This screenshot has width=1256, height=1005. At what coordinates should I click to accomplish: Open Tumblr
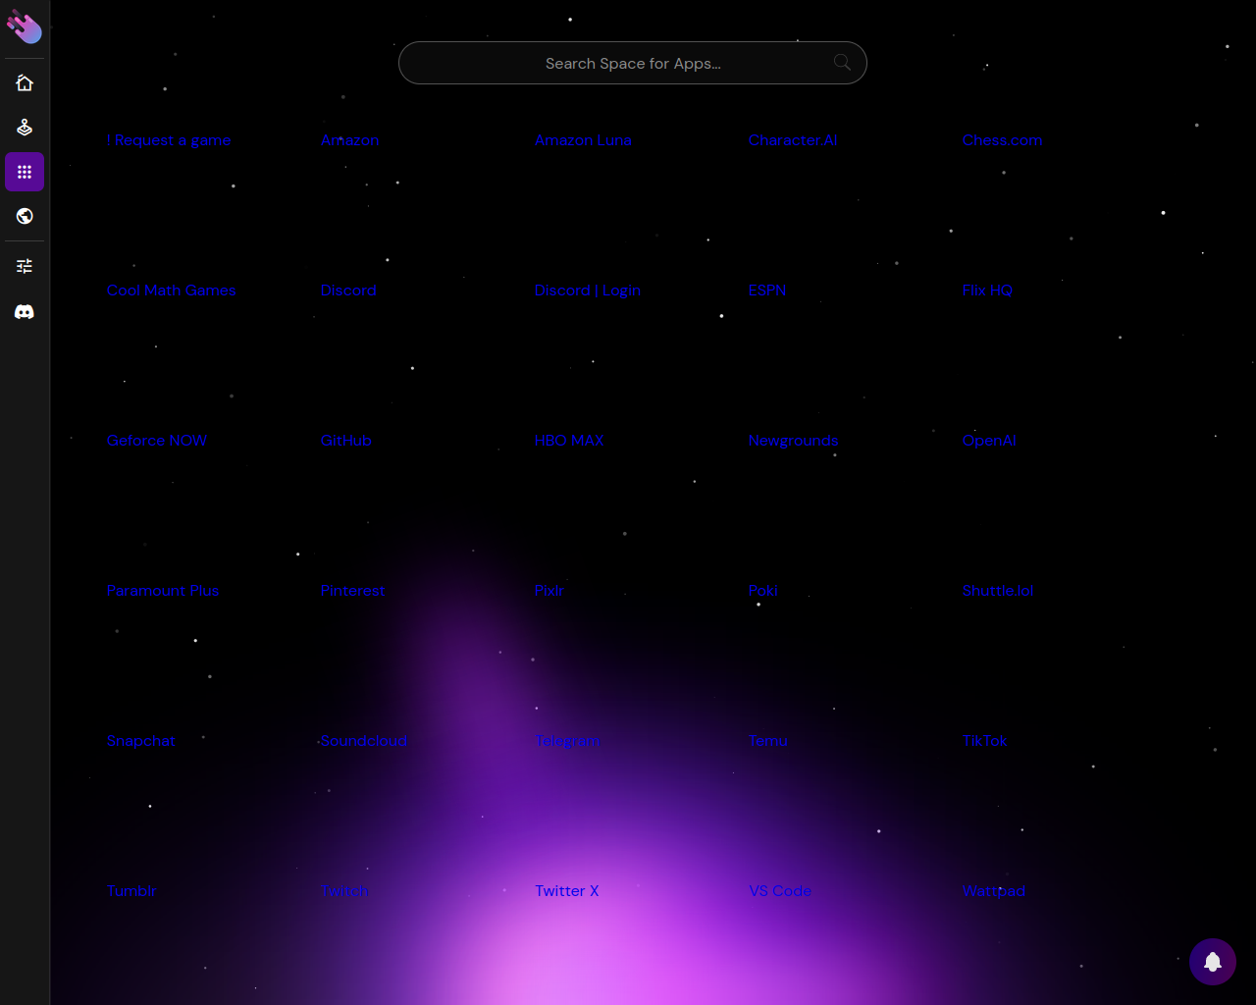click(x=131, y=891)
